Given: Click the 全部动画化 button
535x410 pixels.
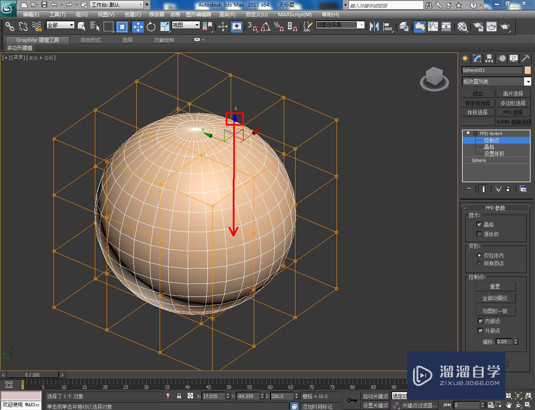Looking at the screenshot, I should tap(495, 299).
